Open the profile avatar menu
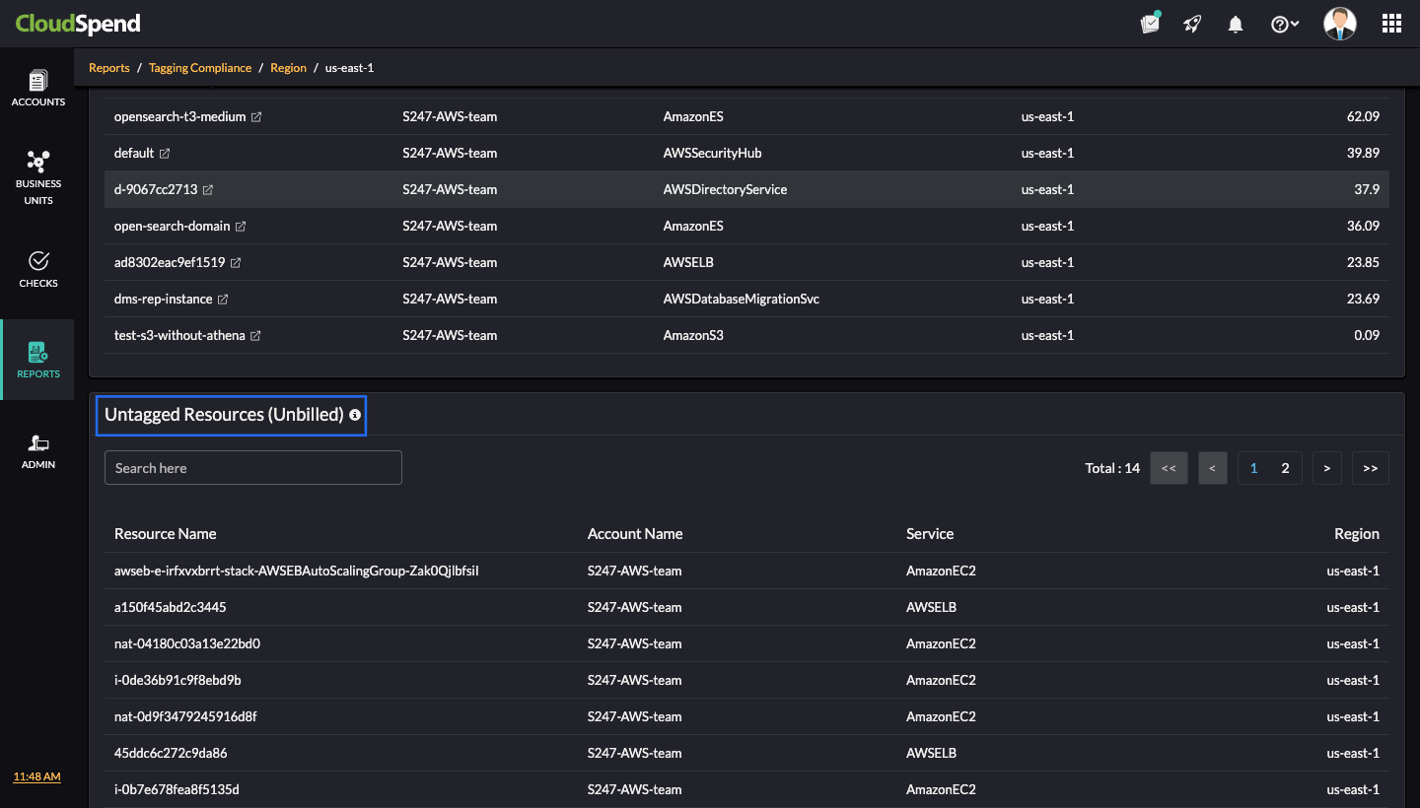This screenshot has width=1420, height=808. (x=1339, y=23)
